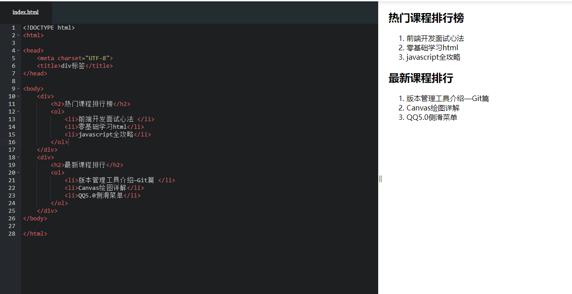The image size is (572, 294).
Task: Click line number 13 in the gutter
Action: point(12,119)
